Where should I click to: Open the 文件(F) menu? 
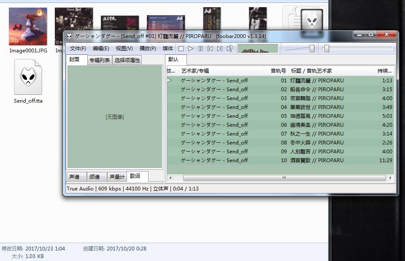click(x=78, y=49)
